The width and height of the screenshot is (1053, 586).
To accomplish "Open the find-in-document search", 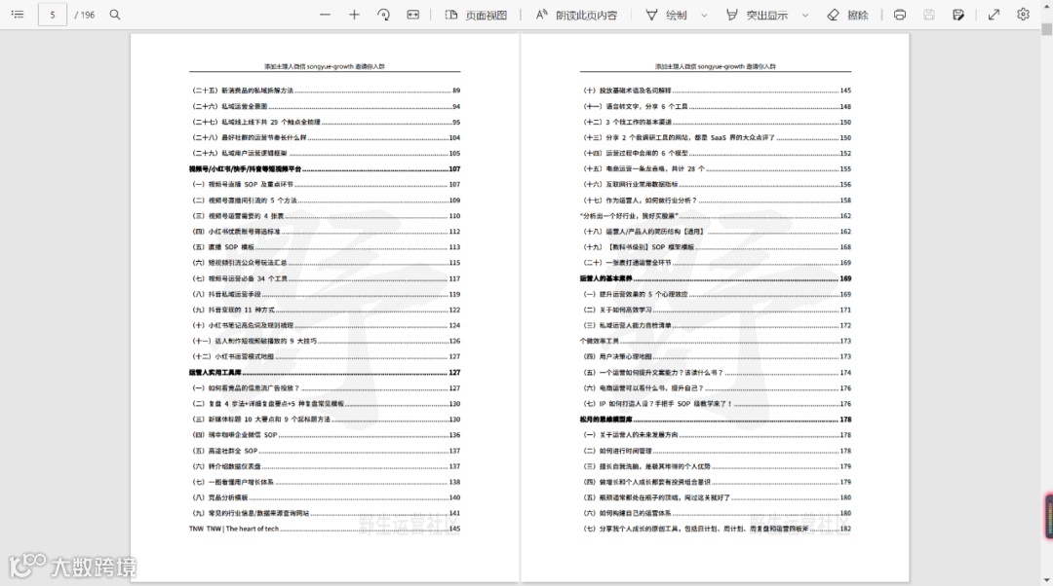I will tap(115, 14).
